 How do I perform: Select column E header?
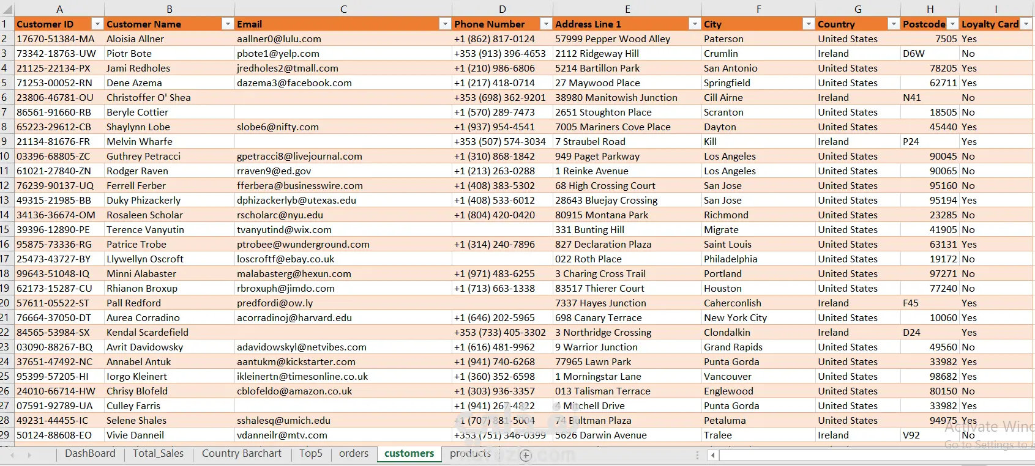(627, 9)
